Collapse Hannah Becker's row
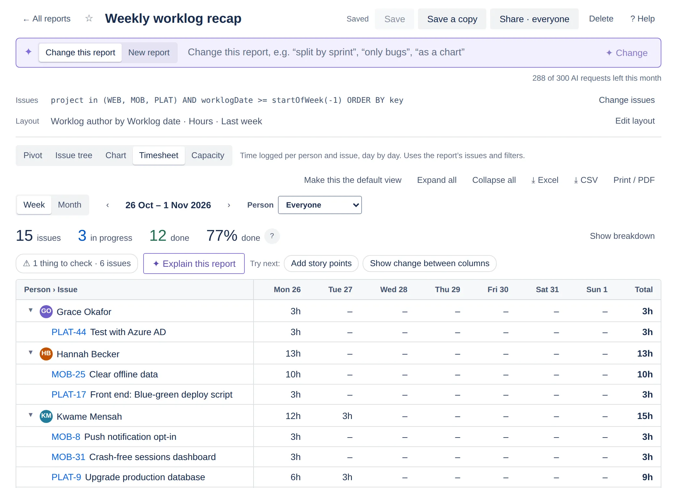This screenshot has width=677, height=488. point(31,353)
